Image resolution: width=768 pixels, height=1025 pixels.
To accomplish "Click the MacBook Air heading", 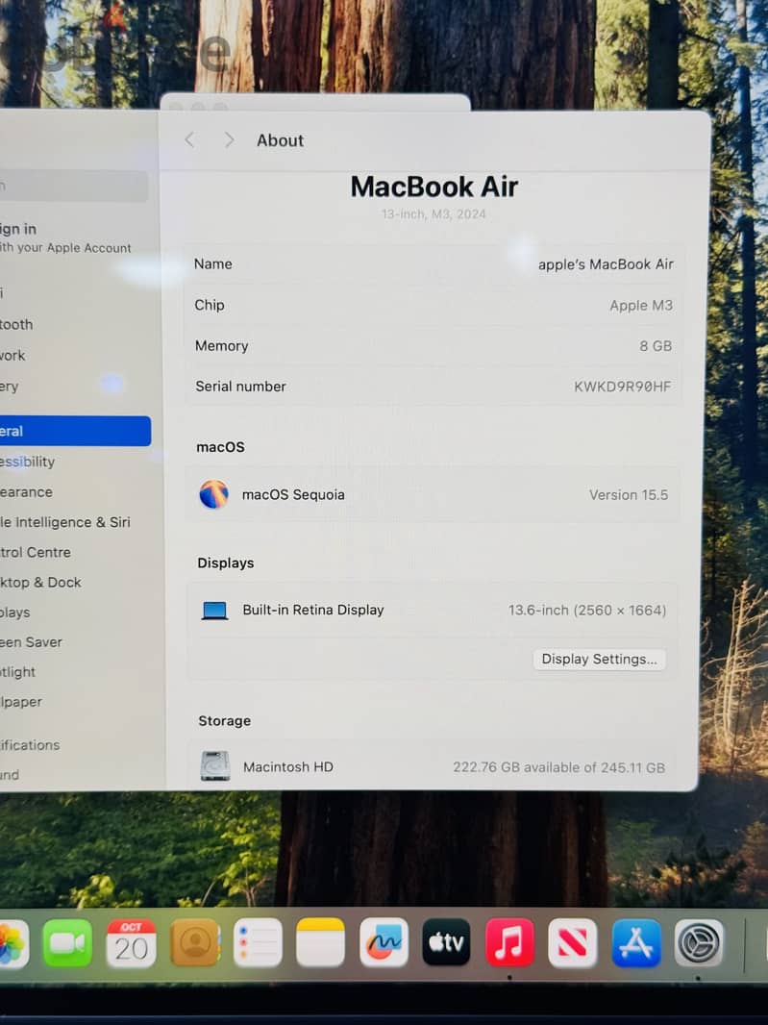I will (x=434, y=187).
